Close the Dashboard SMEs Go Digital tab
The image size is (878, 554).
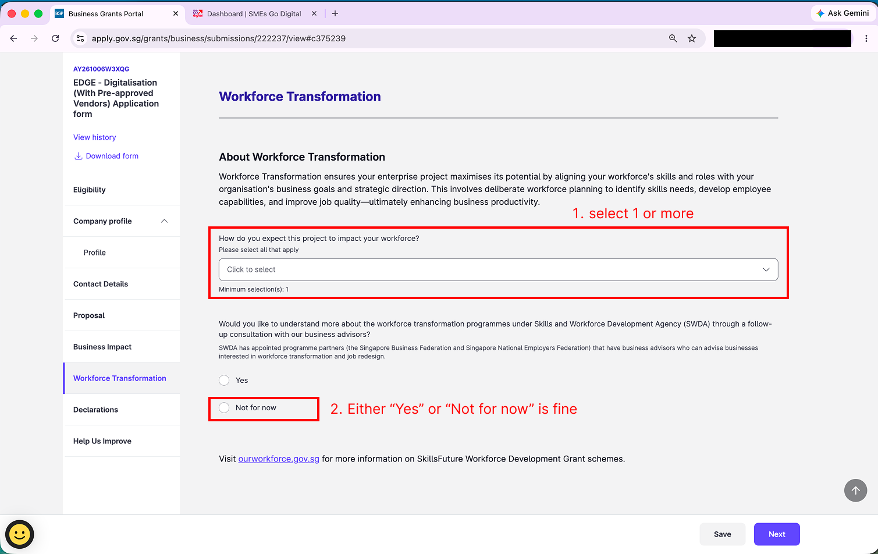(314, 13)
